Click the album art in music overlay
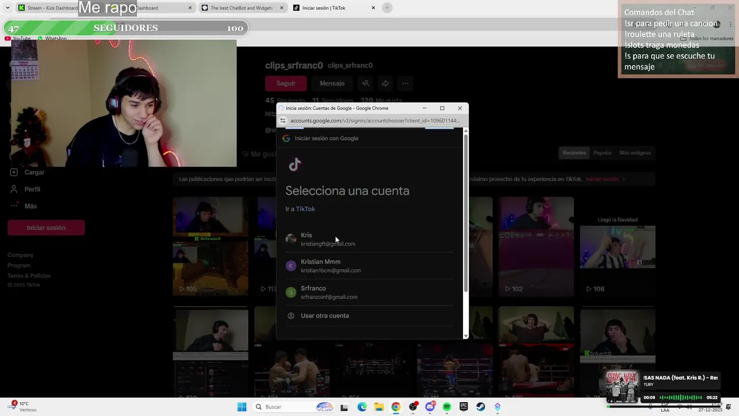The image size is (739, 416). click(623, 387)
